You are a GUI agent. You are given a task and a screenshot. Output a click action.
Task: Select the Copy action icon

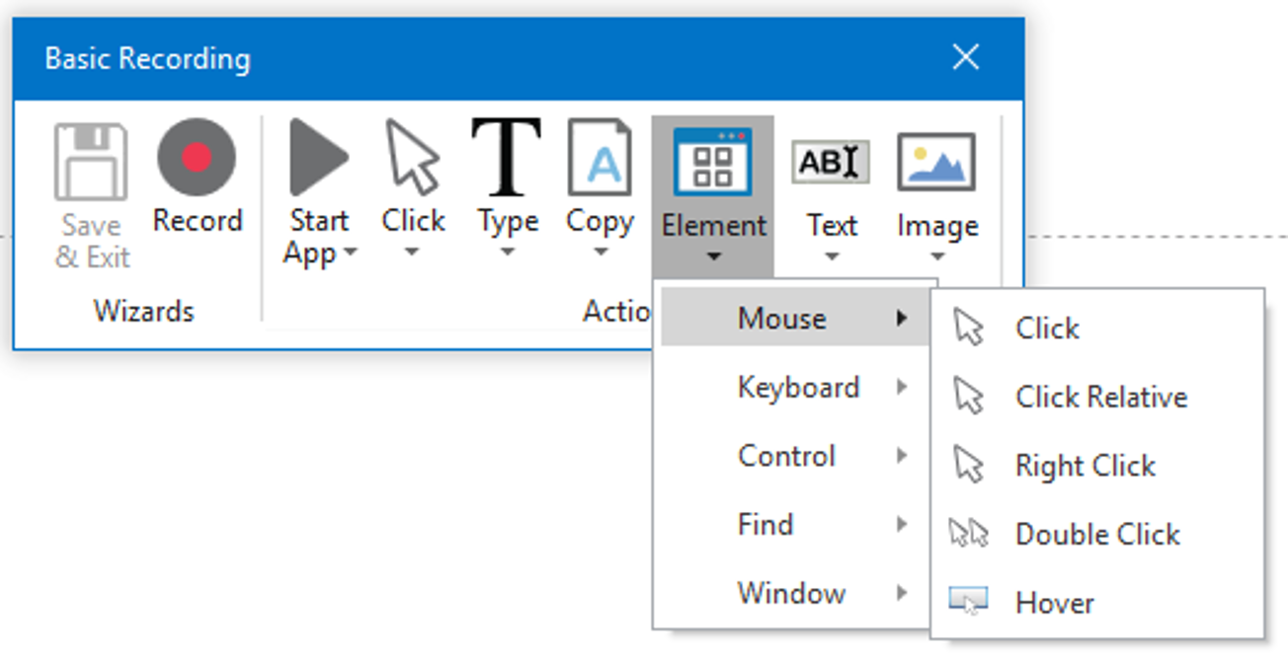click(600, 158)
